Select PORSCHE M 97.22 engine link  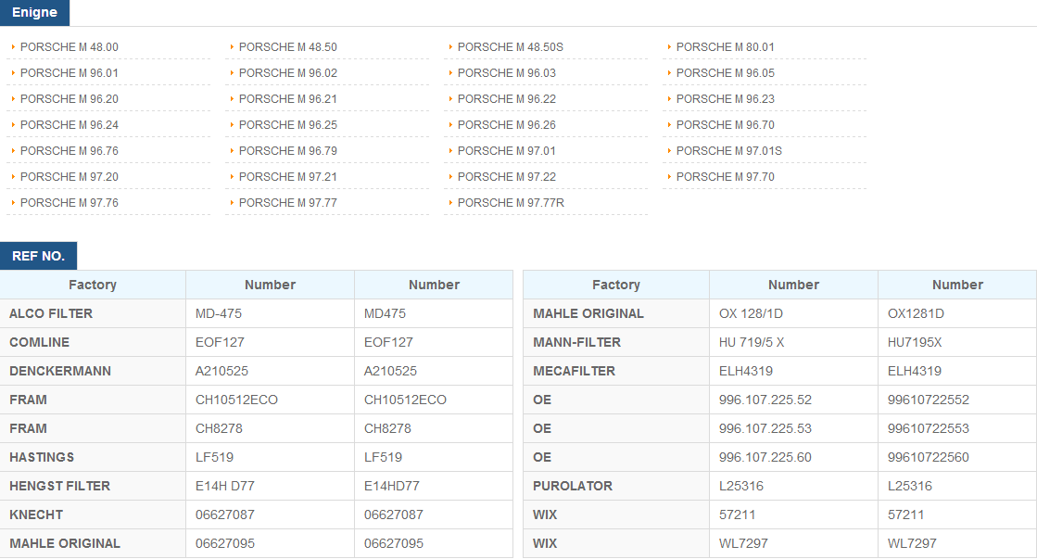(x=507, y=177)
